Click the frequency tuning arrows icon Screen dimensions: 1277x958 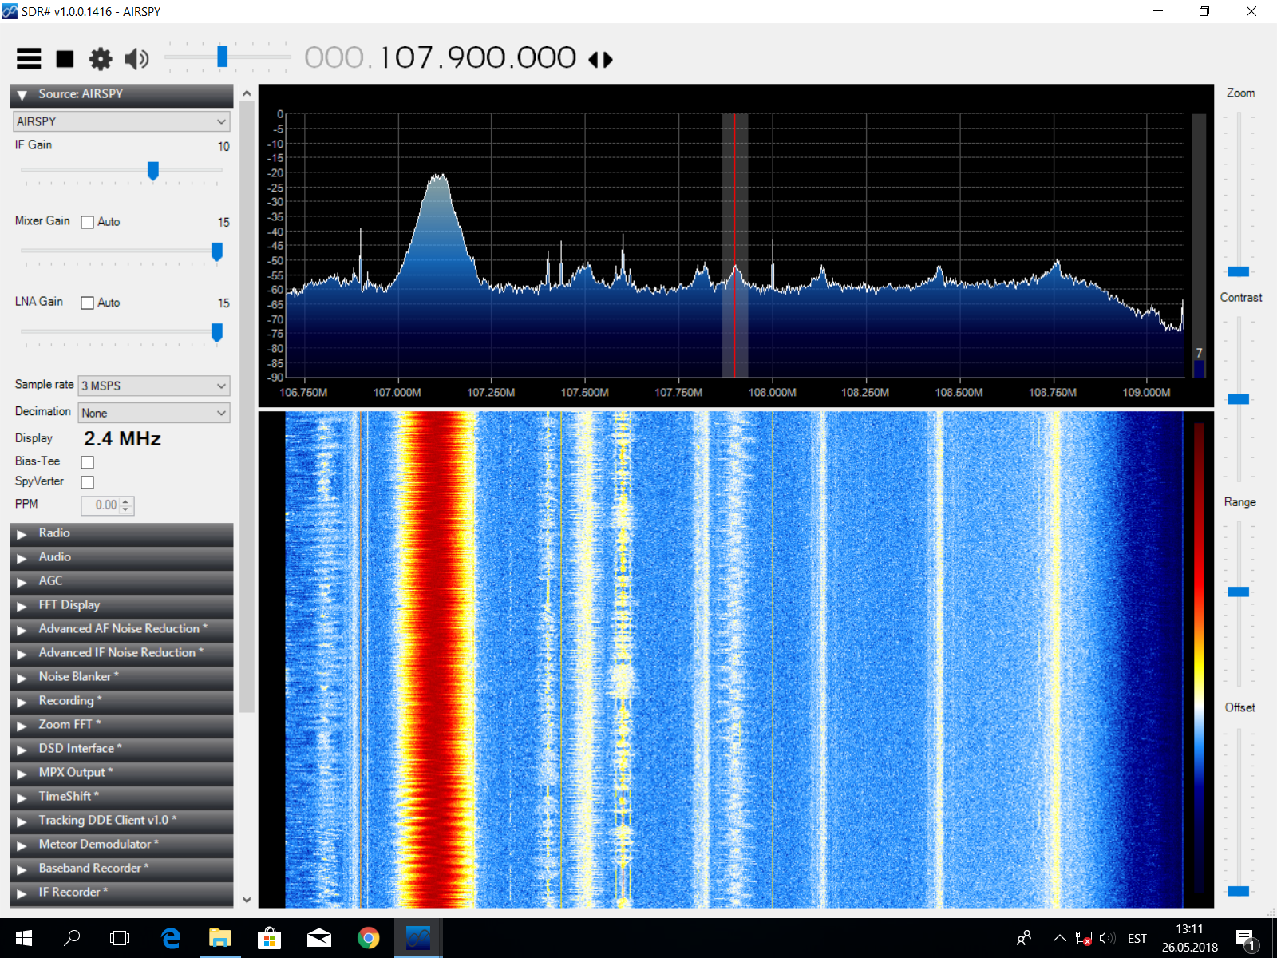pos(600,60)
